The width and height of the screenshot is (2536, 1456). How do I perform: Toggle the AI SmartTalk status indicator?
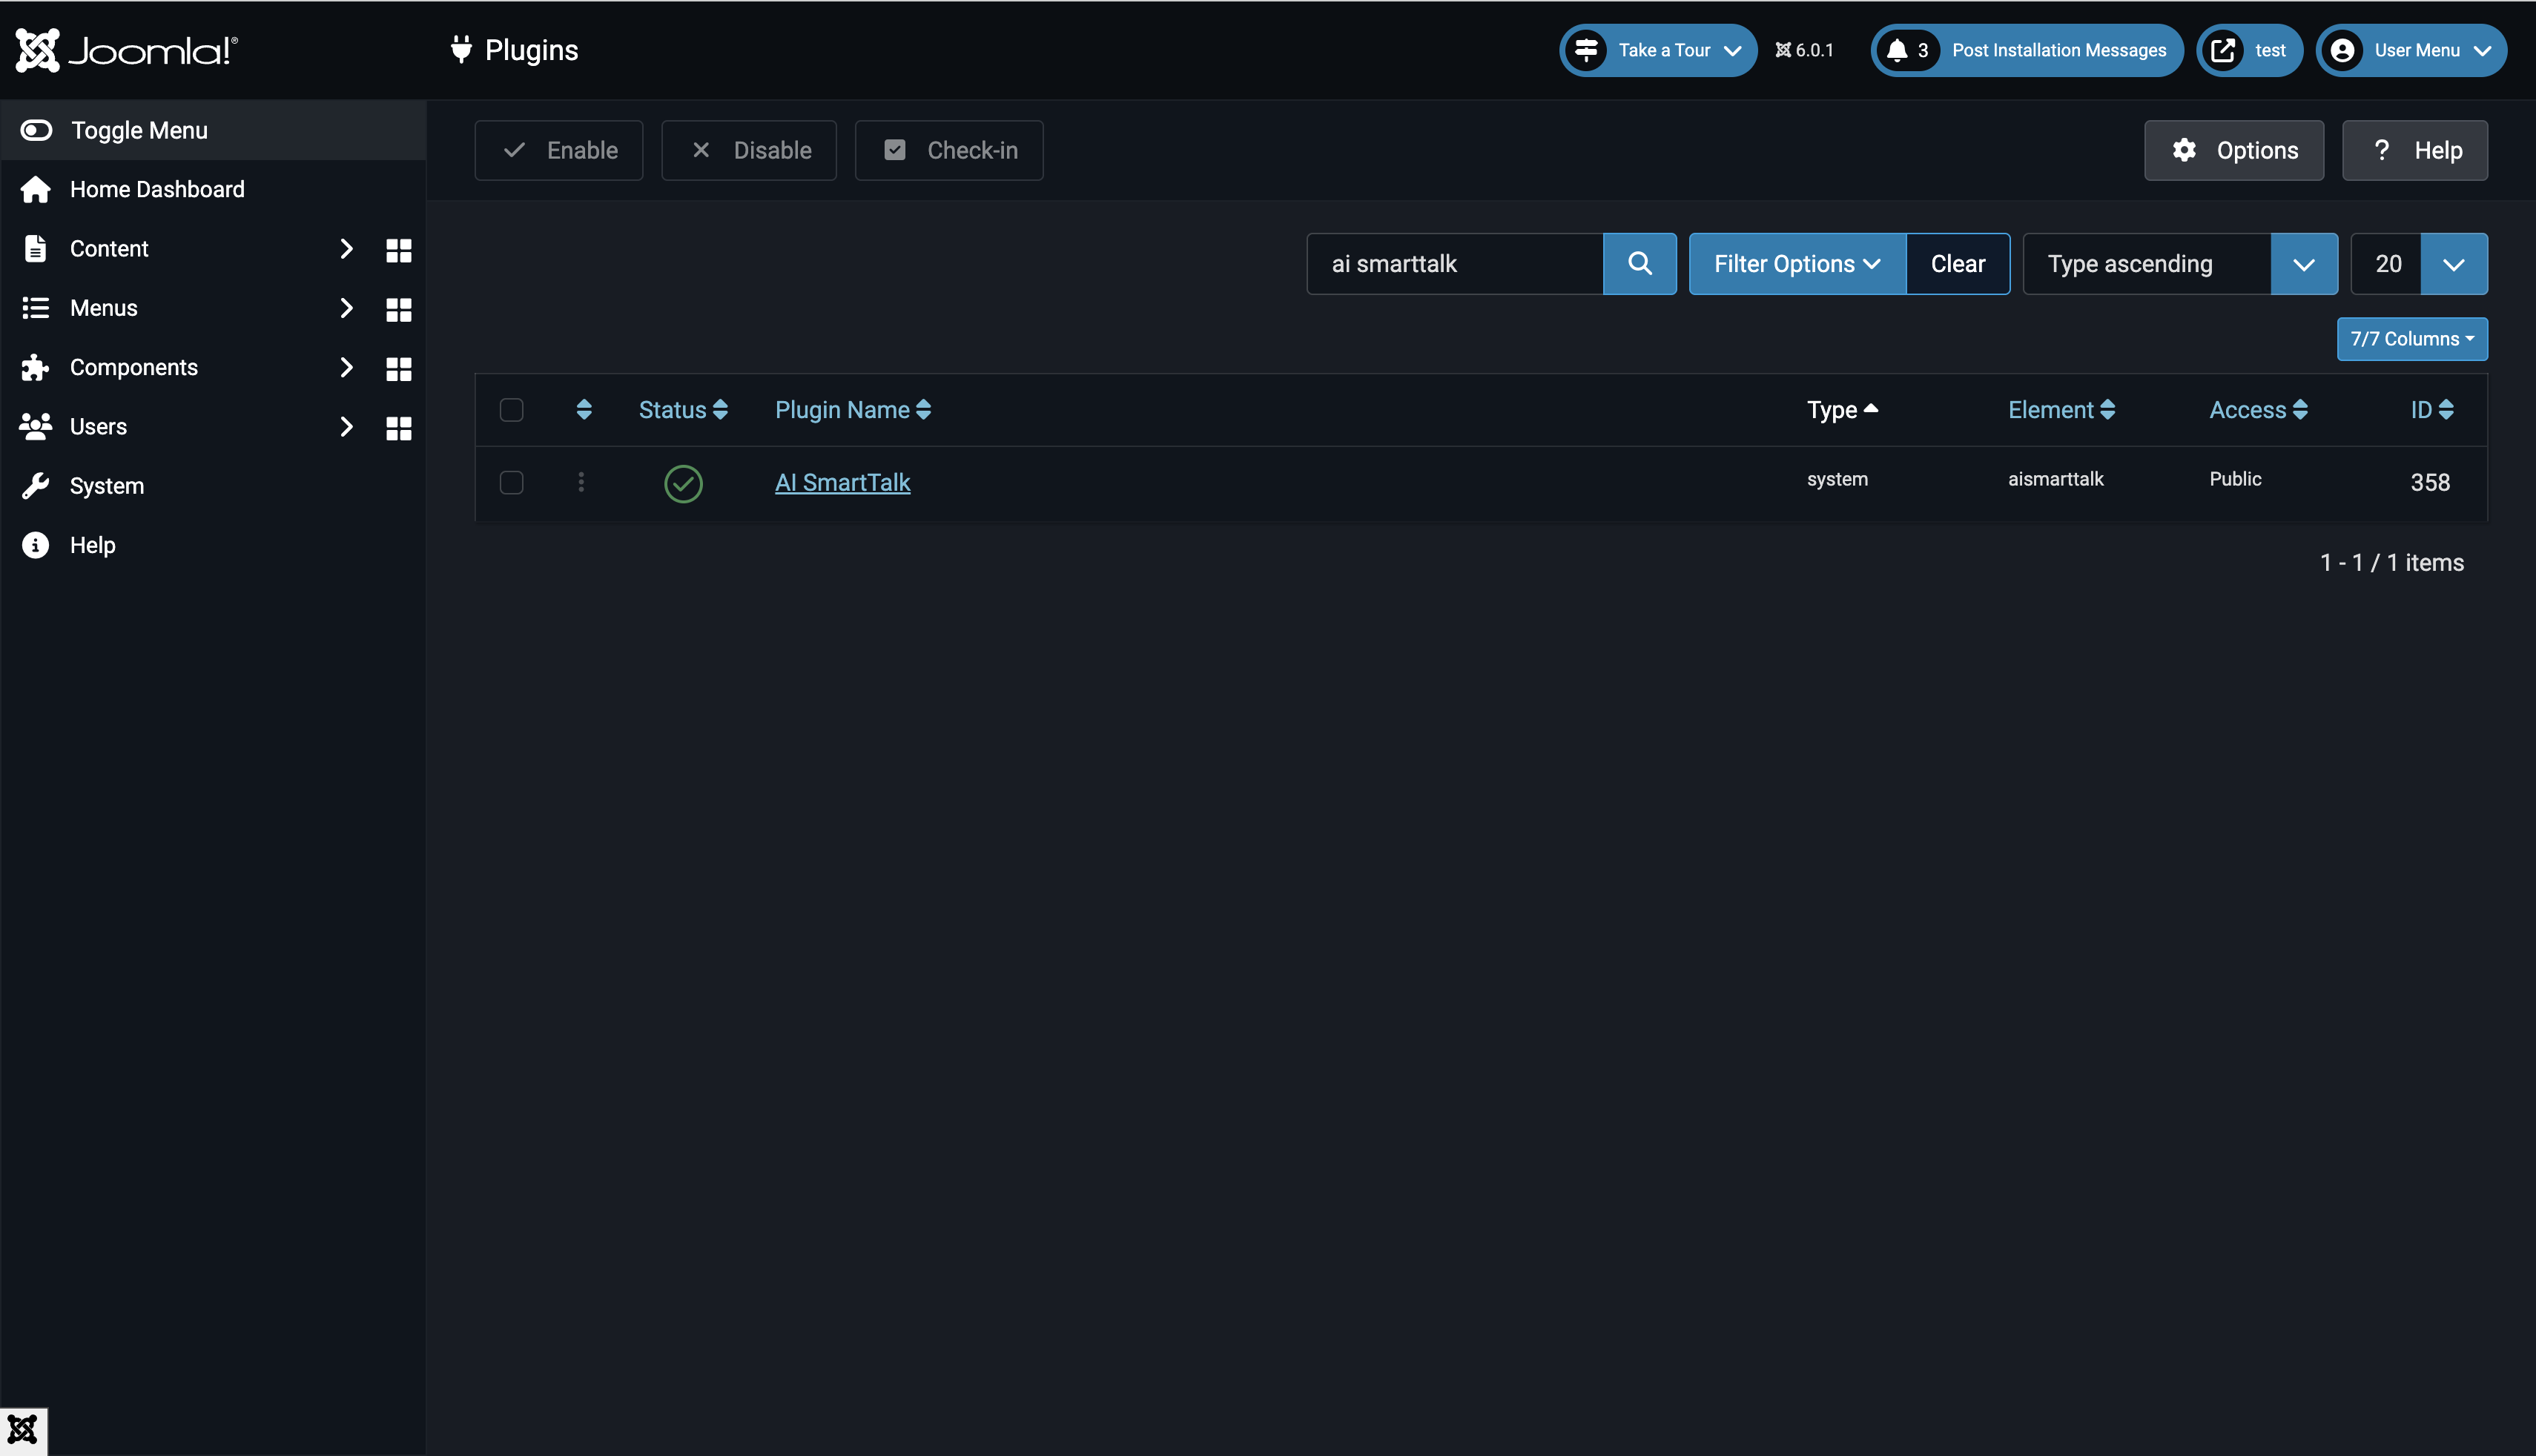pyautogui.click(x=683, y=483)
